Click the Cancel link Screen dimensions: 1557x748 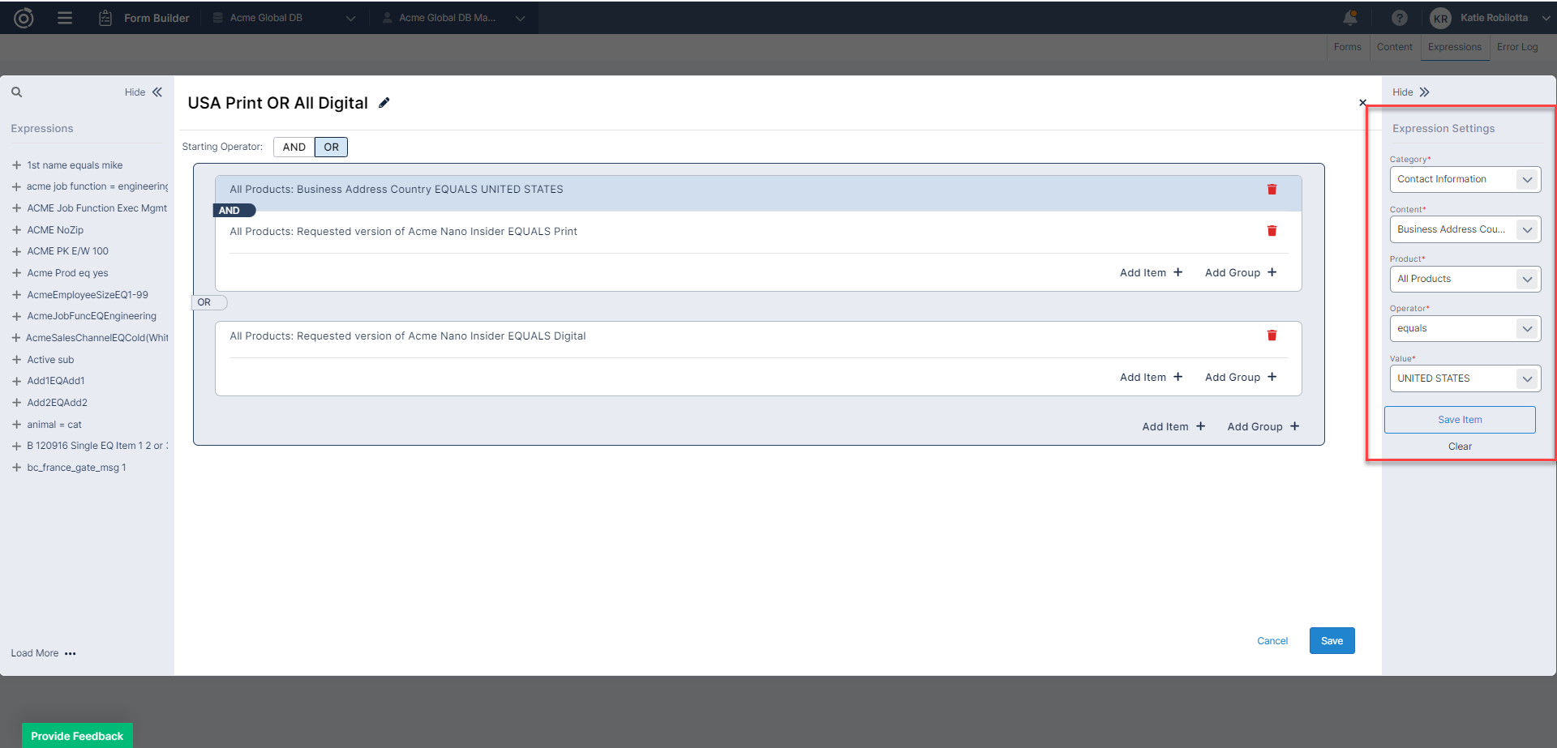[1272, 641]
